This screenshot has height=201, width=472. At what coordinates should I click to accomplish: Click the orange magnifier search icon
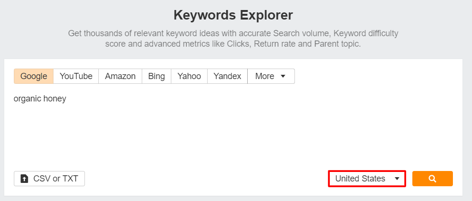pos(432,179)
